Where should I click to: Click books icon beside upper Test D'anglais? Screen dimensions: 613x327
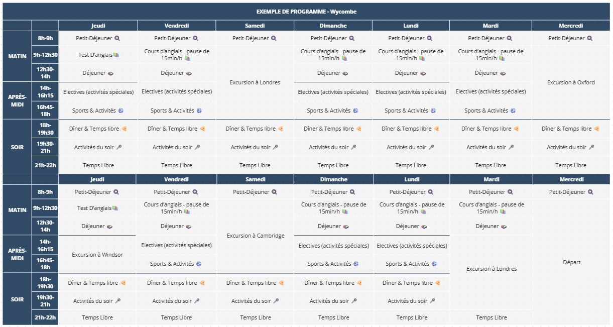click(x=116, y=55)
